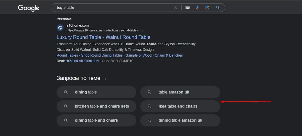Viewport: 302px width, 136px height.
Task: Select the dining table amazon uk suggestion
Action: coord(180,120)
